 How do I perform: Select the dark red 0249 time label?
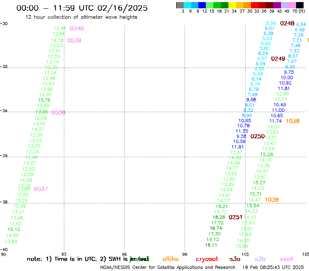(x=278, y=59)
